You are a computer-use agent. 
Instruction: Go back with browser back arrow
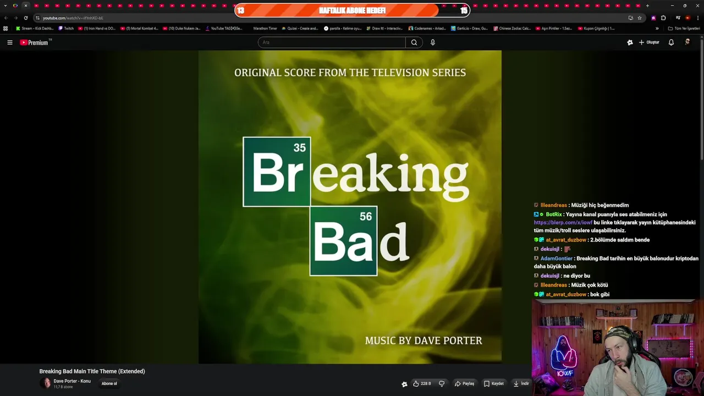click(x=6, y=18)
